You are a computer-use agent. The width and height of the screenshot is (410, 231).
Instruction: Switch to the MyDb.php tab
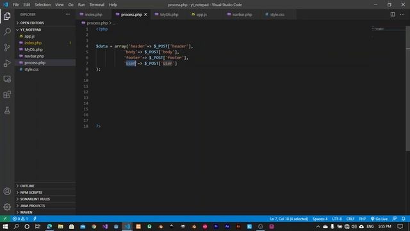point(169,14)
